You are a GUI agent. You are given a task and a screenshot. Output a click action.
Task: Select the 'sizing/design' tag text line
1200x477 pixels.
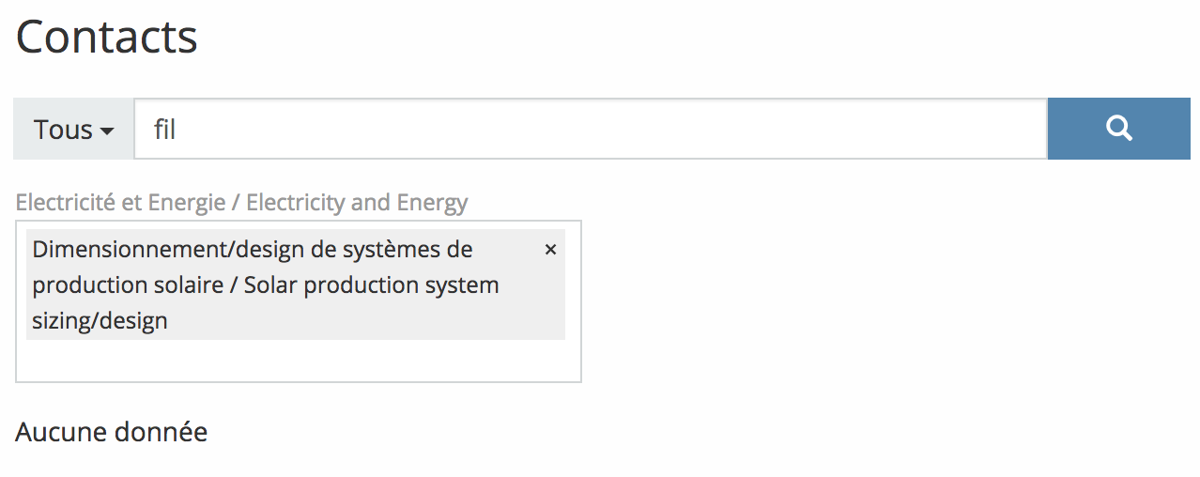pos(100,321)
